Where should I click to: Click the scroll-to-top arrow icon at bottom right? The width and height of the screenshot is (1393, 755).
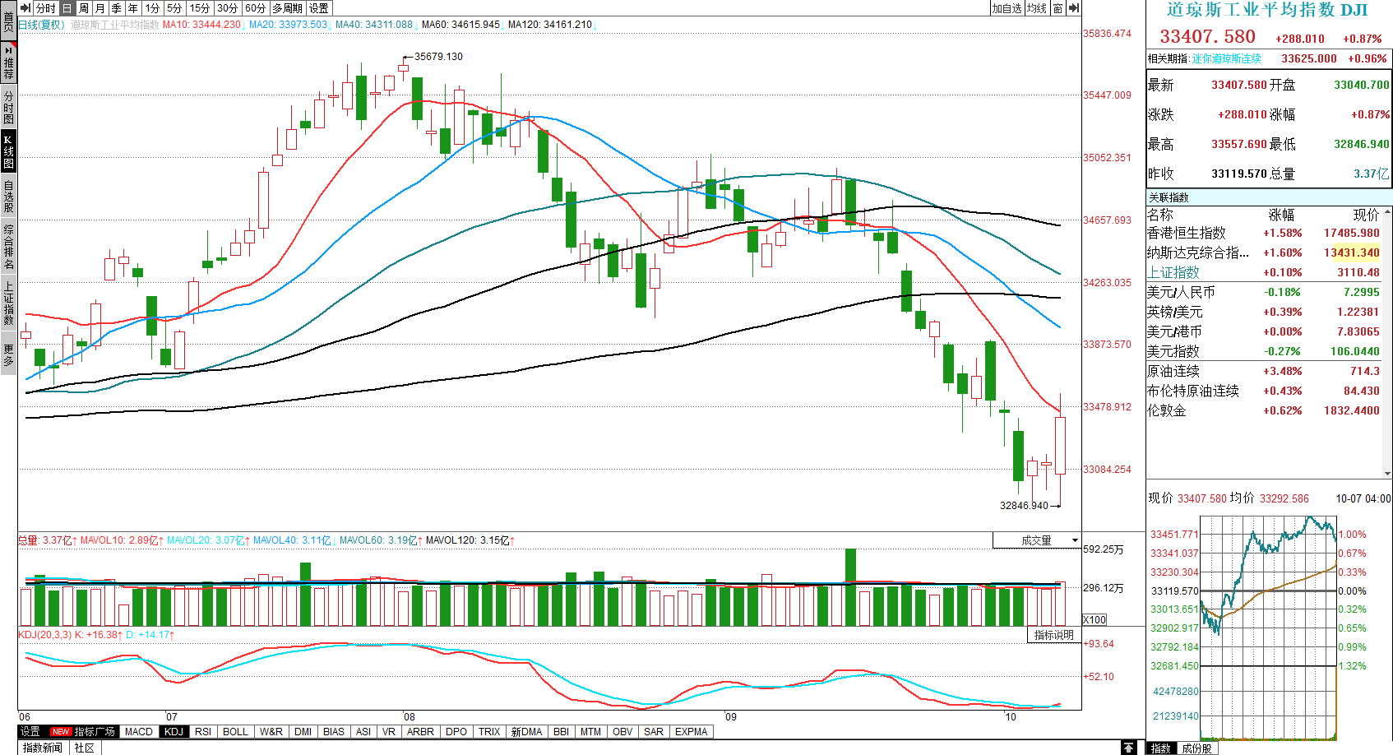(x=1129, y=748)
